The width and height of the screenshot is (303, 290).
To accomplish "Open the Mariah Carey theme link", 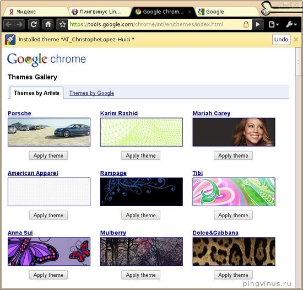I will pyautogui.click(x=212, y=113).
